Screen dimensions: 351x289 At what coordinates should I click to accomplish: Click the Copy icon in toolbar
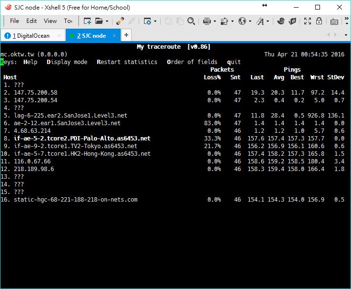168,21
